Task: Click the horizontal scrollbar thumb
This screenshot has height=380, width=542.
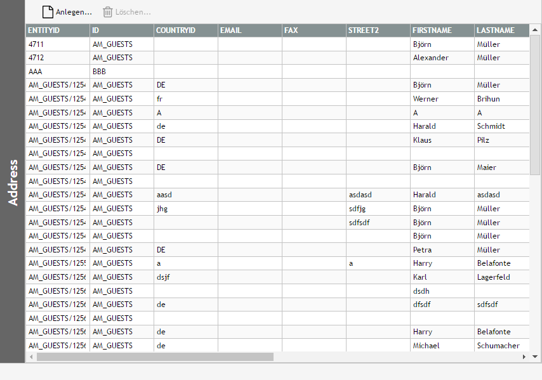Action: (x=155, y=357)
